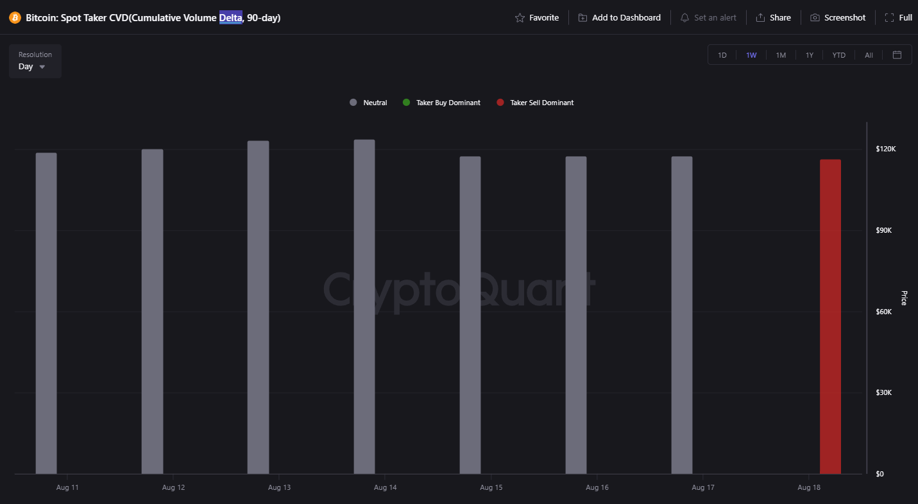Click the Favorite star icon

coord(520,18)
